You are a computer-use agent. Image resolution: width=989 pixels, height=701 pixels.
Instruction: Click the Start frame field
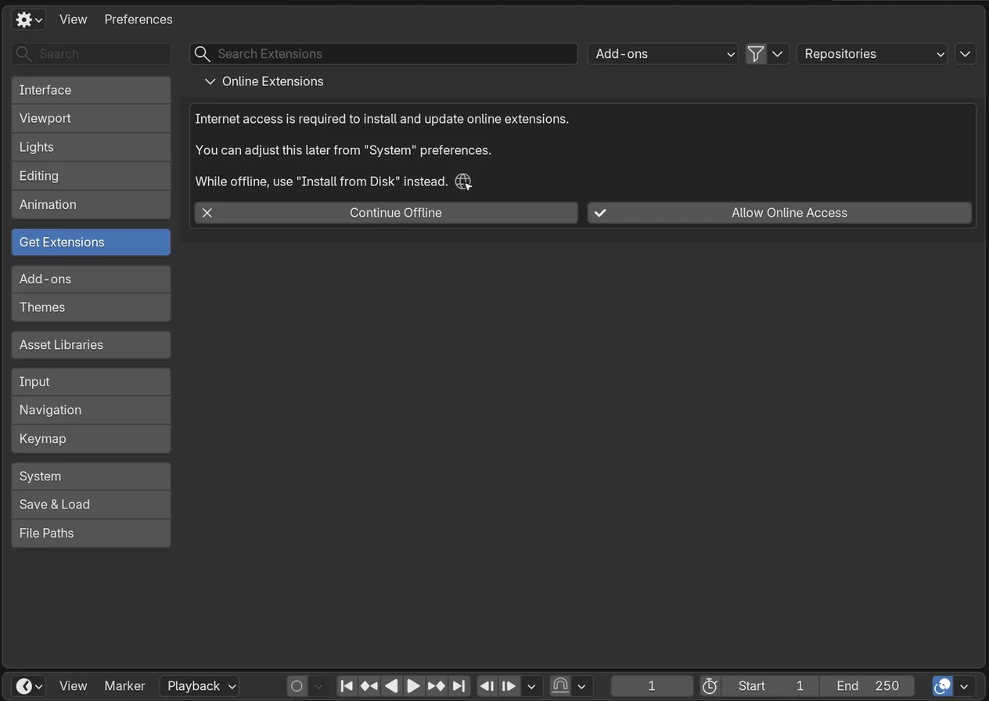tap(770, 686)
